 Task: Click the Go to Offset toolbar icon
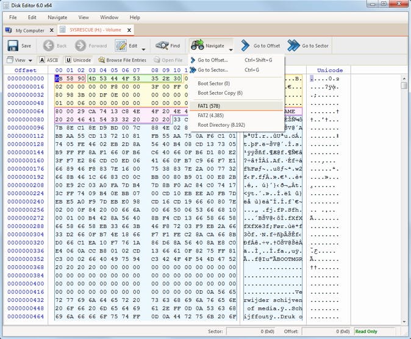click(245, 46)
